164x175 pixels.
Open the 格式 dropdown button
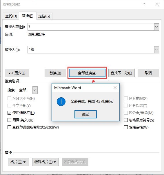click(18, 162)
